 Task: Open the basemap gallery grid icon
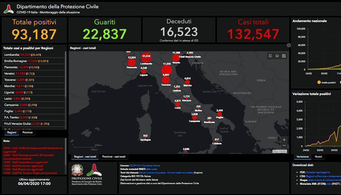(284, 56)
